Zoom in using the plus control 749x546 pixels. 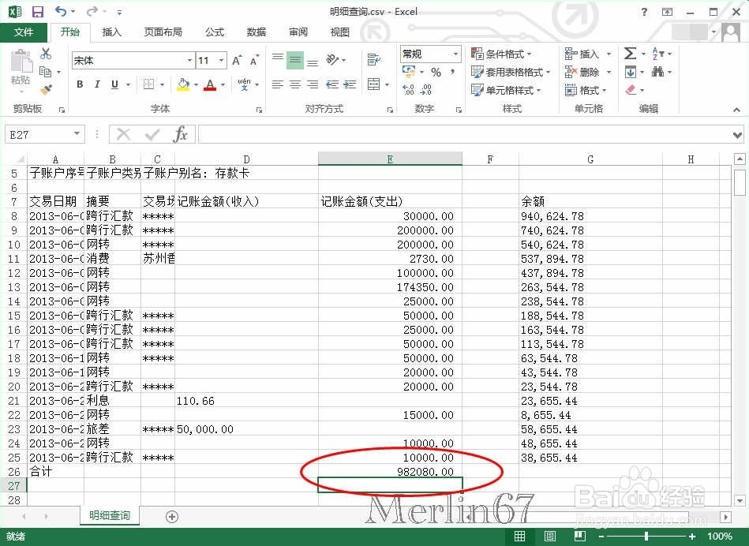pos(692,536)
